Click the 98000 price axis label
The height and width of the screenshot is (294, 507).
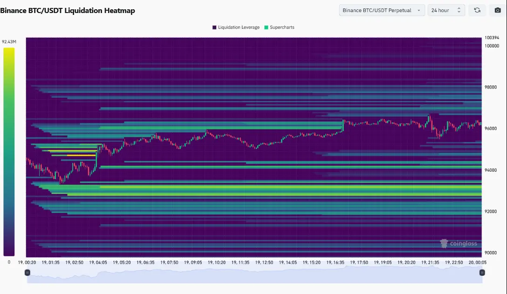point(491,87)
